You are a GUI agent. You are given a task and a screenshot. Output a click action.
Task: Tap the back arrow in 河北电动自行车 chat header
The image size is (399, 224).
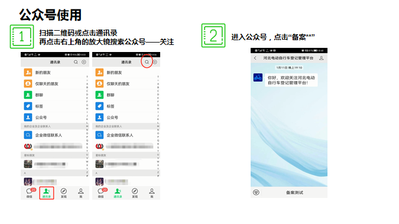click(255, 58)
